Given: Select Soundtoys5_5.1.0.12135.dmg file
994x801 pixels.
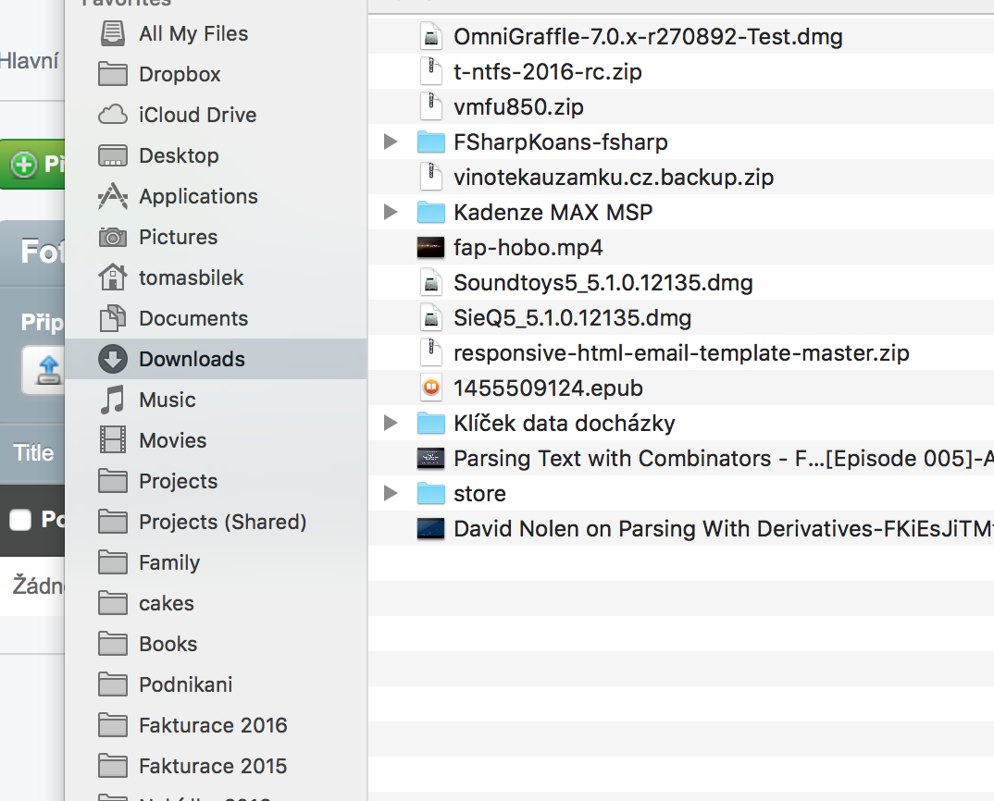Looking at the screenshot, I should [603, 283].
